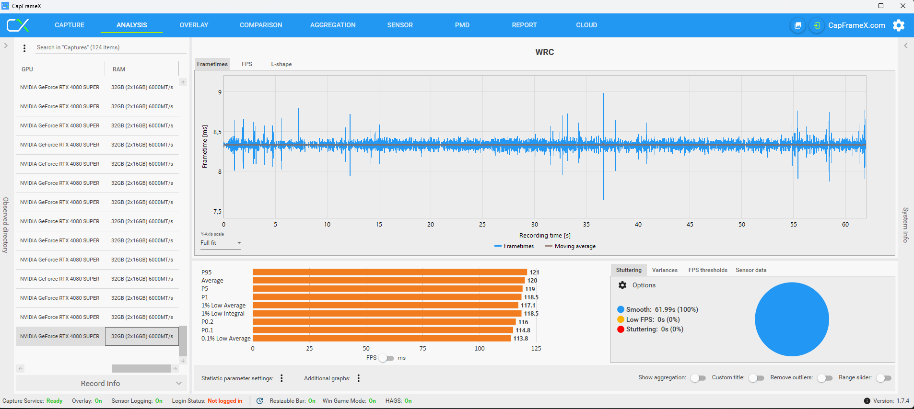Click the Variances tab button

[x=665, y=270]
